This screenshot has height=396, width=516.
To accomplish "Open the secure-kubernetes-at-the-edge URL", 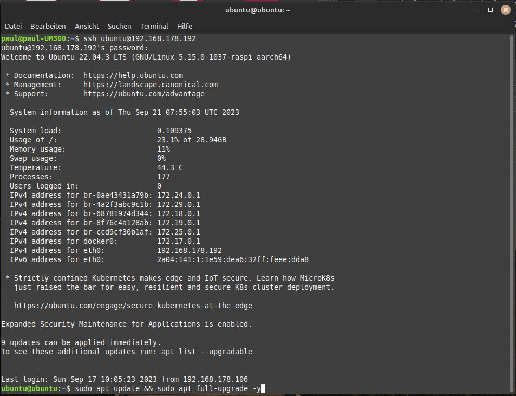I will [x=133, y=306].
